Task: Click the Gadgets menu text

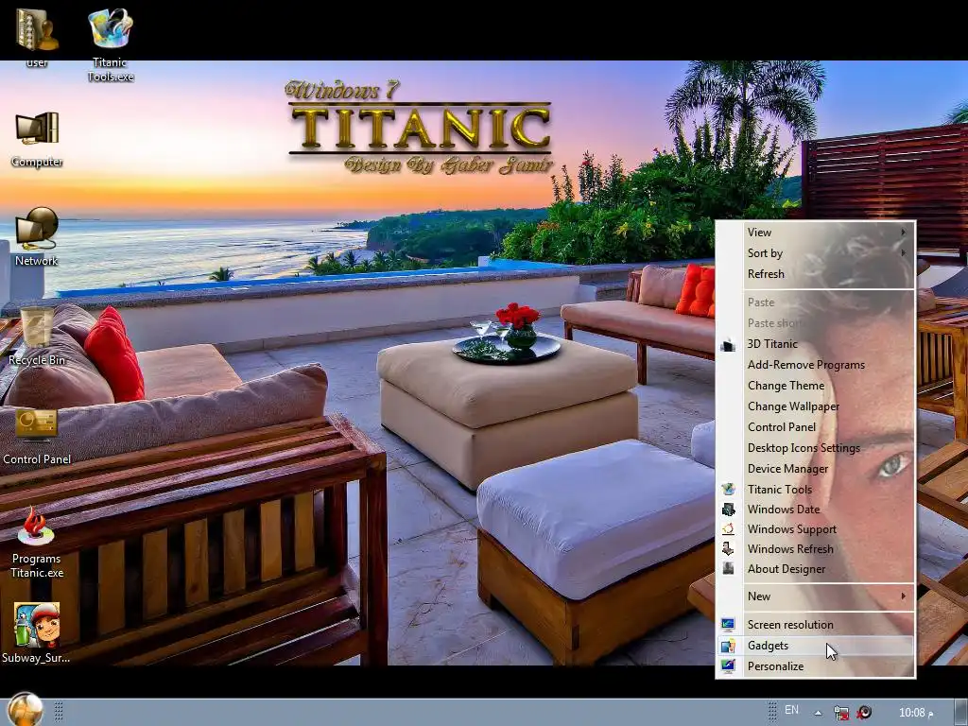Action: coord(768,646)
